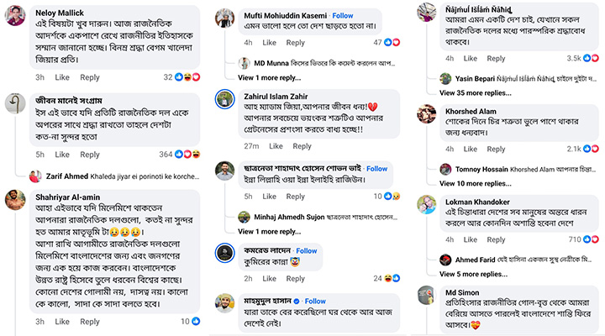Click Shahriyar Al-amin's profile picture

(x=15, y=199)
